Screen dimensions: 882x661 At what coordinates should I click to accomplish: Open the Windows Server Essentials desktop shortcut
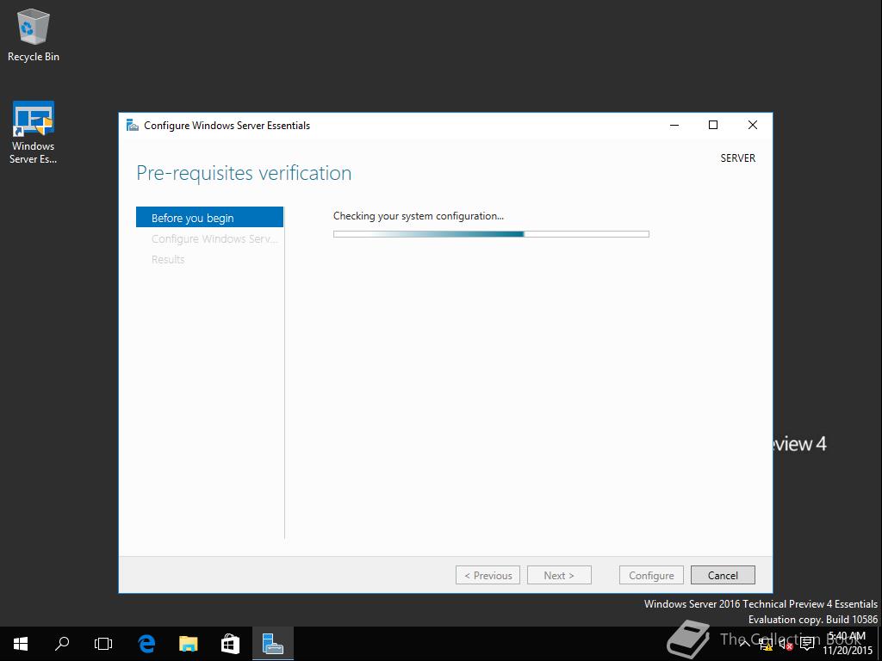(34, 133)
